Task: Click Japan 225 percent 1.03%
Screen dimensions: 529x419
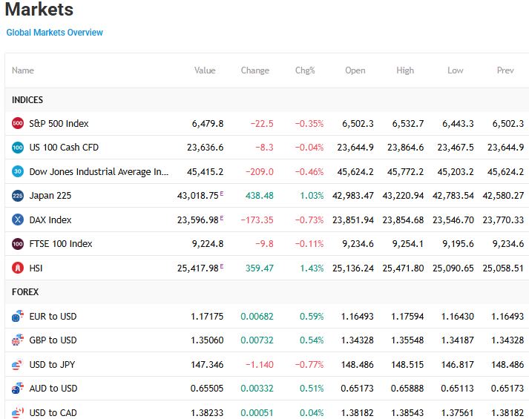Action: point(312,196)
